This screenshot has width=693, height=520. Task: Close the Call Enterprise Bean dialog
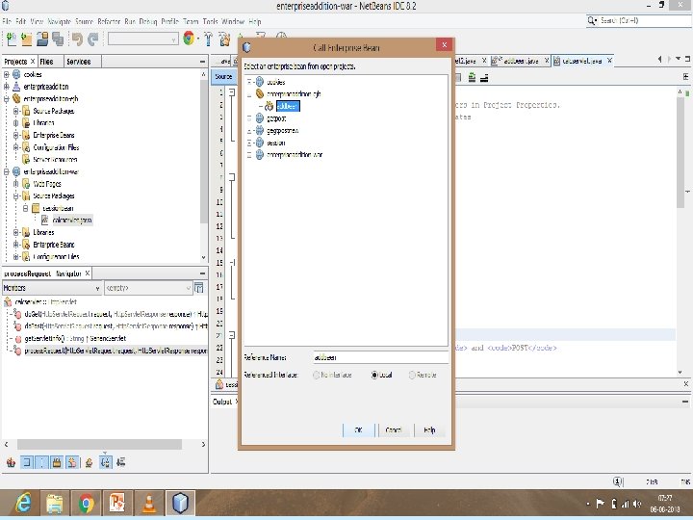(444, 44)
